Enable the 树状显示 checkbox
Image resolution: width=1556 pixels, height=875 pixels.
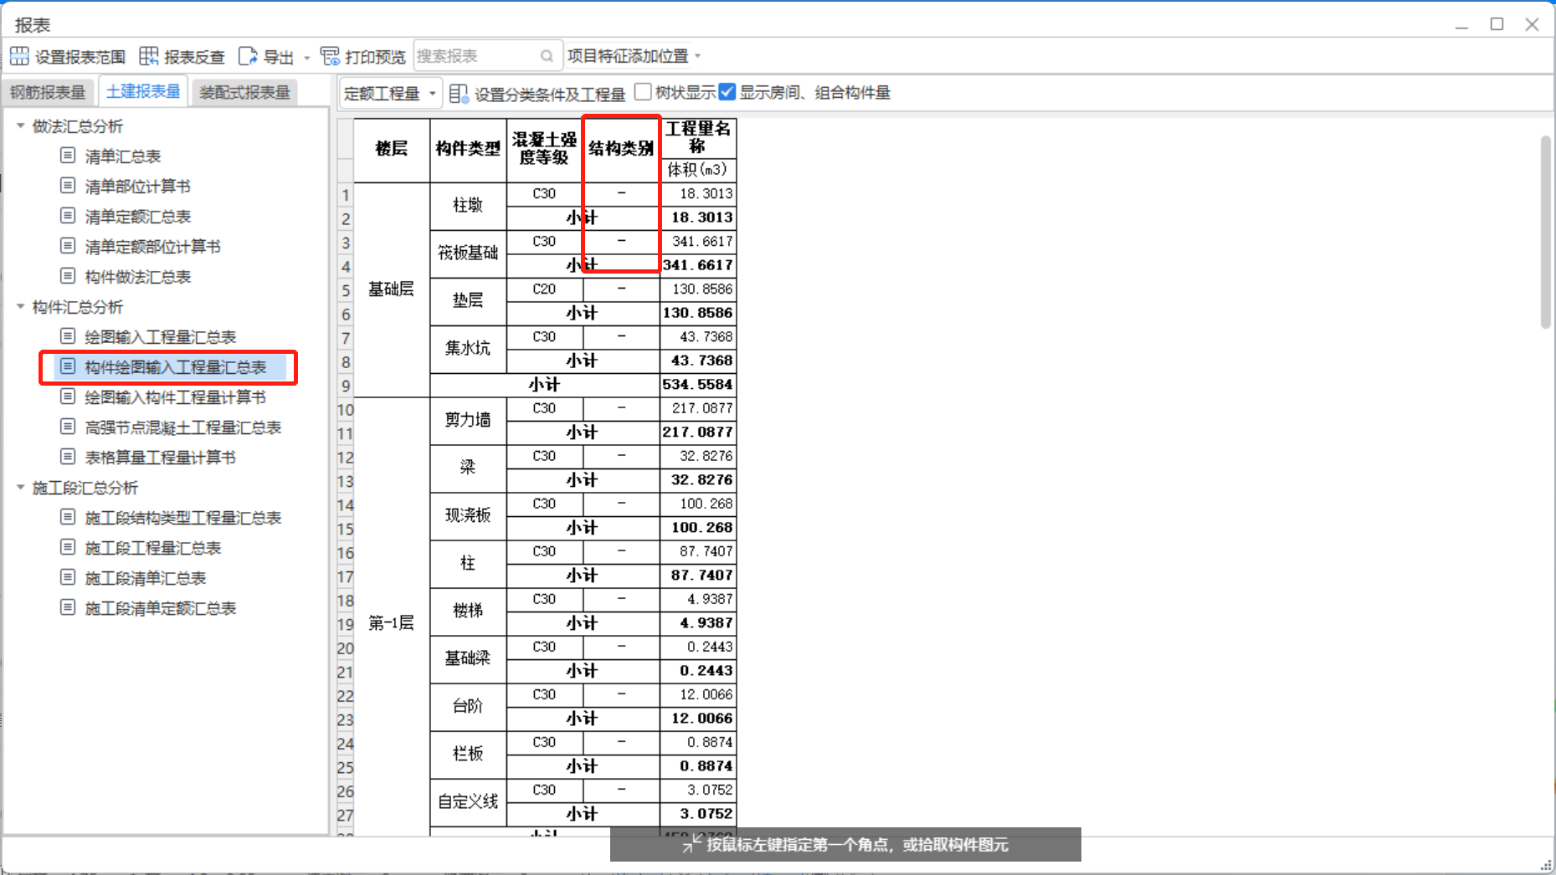click(x=643, y=92)
